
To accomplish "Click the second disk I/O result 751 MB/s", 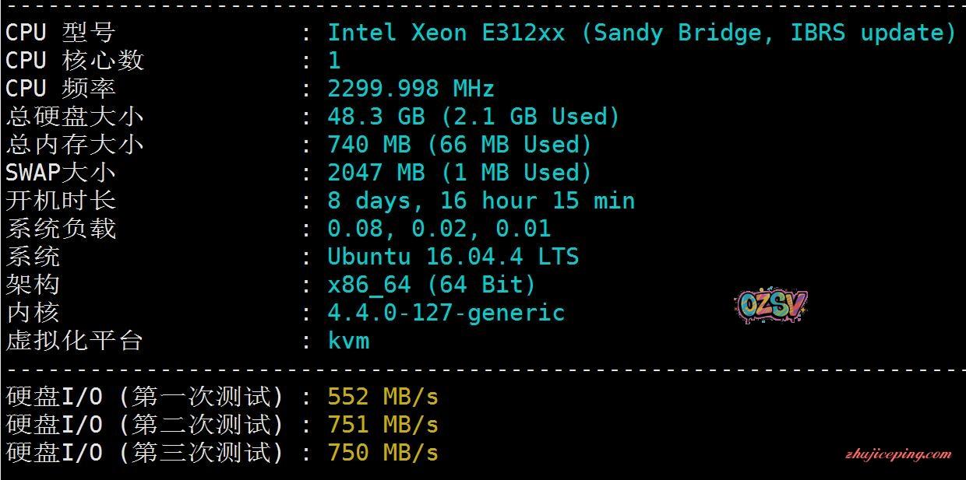I will click(383, 425).
